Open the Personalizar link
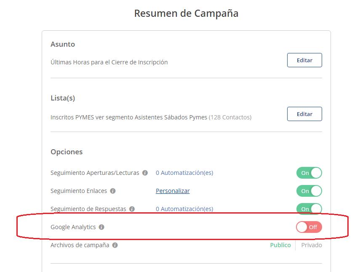The width and height of the screenshot is (360, 272). [x=173, y=191]
